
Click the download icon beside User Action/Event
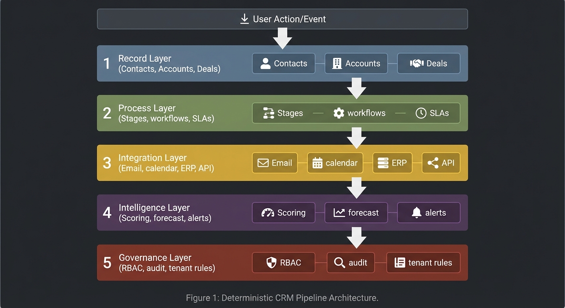(x=244, y=18)
